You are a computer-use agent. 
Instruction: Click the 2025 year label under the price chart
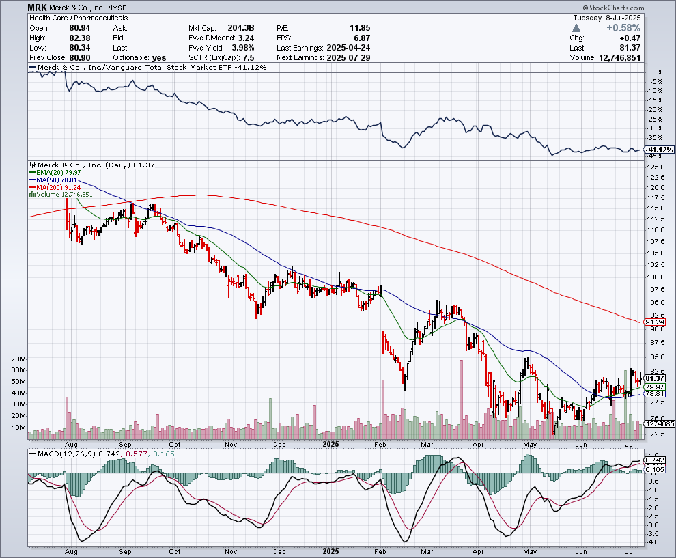pos(330,444)
